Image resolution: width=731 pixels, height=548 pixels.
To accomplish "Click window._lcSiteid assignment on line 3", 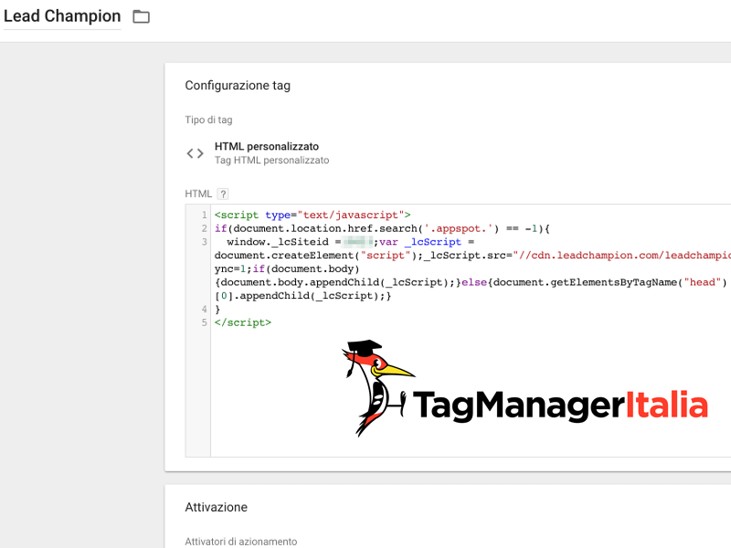I will coord(300,242).
